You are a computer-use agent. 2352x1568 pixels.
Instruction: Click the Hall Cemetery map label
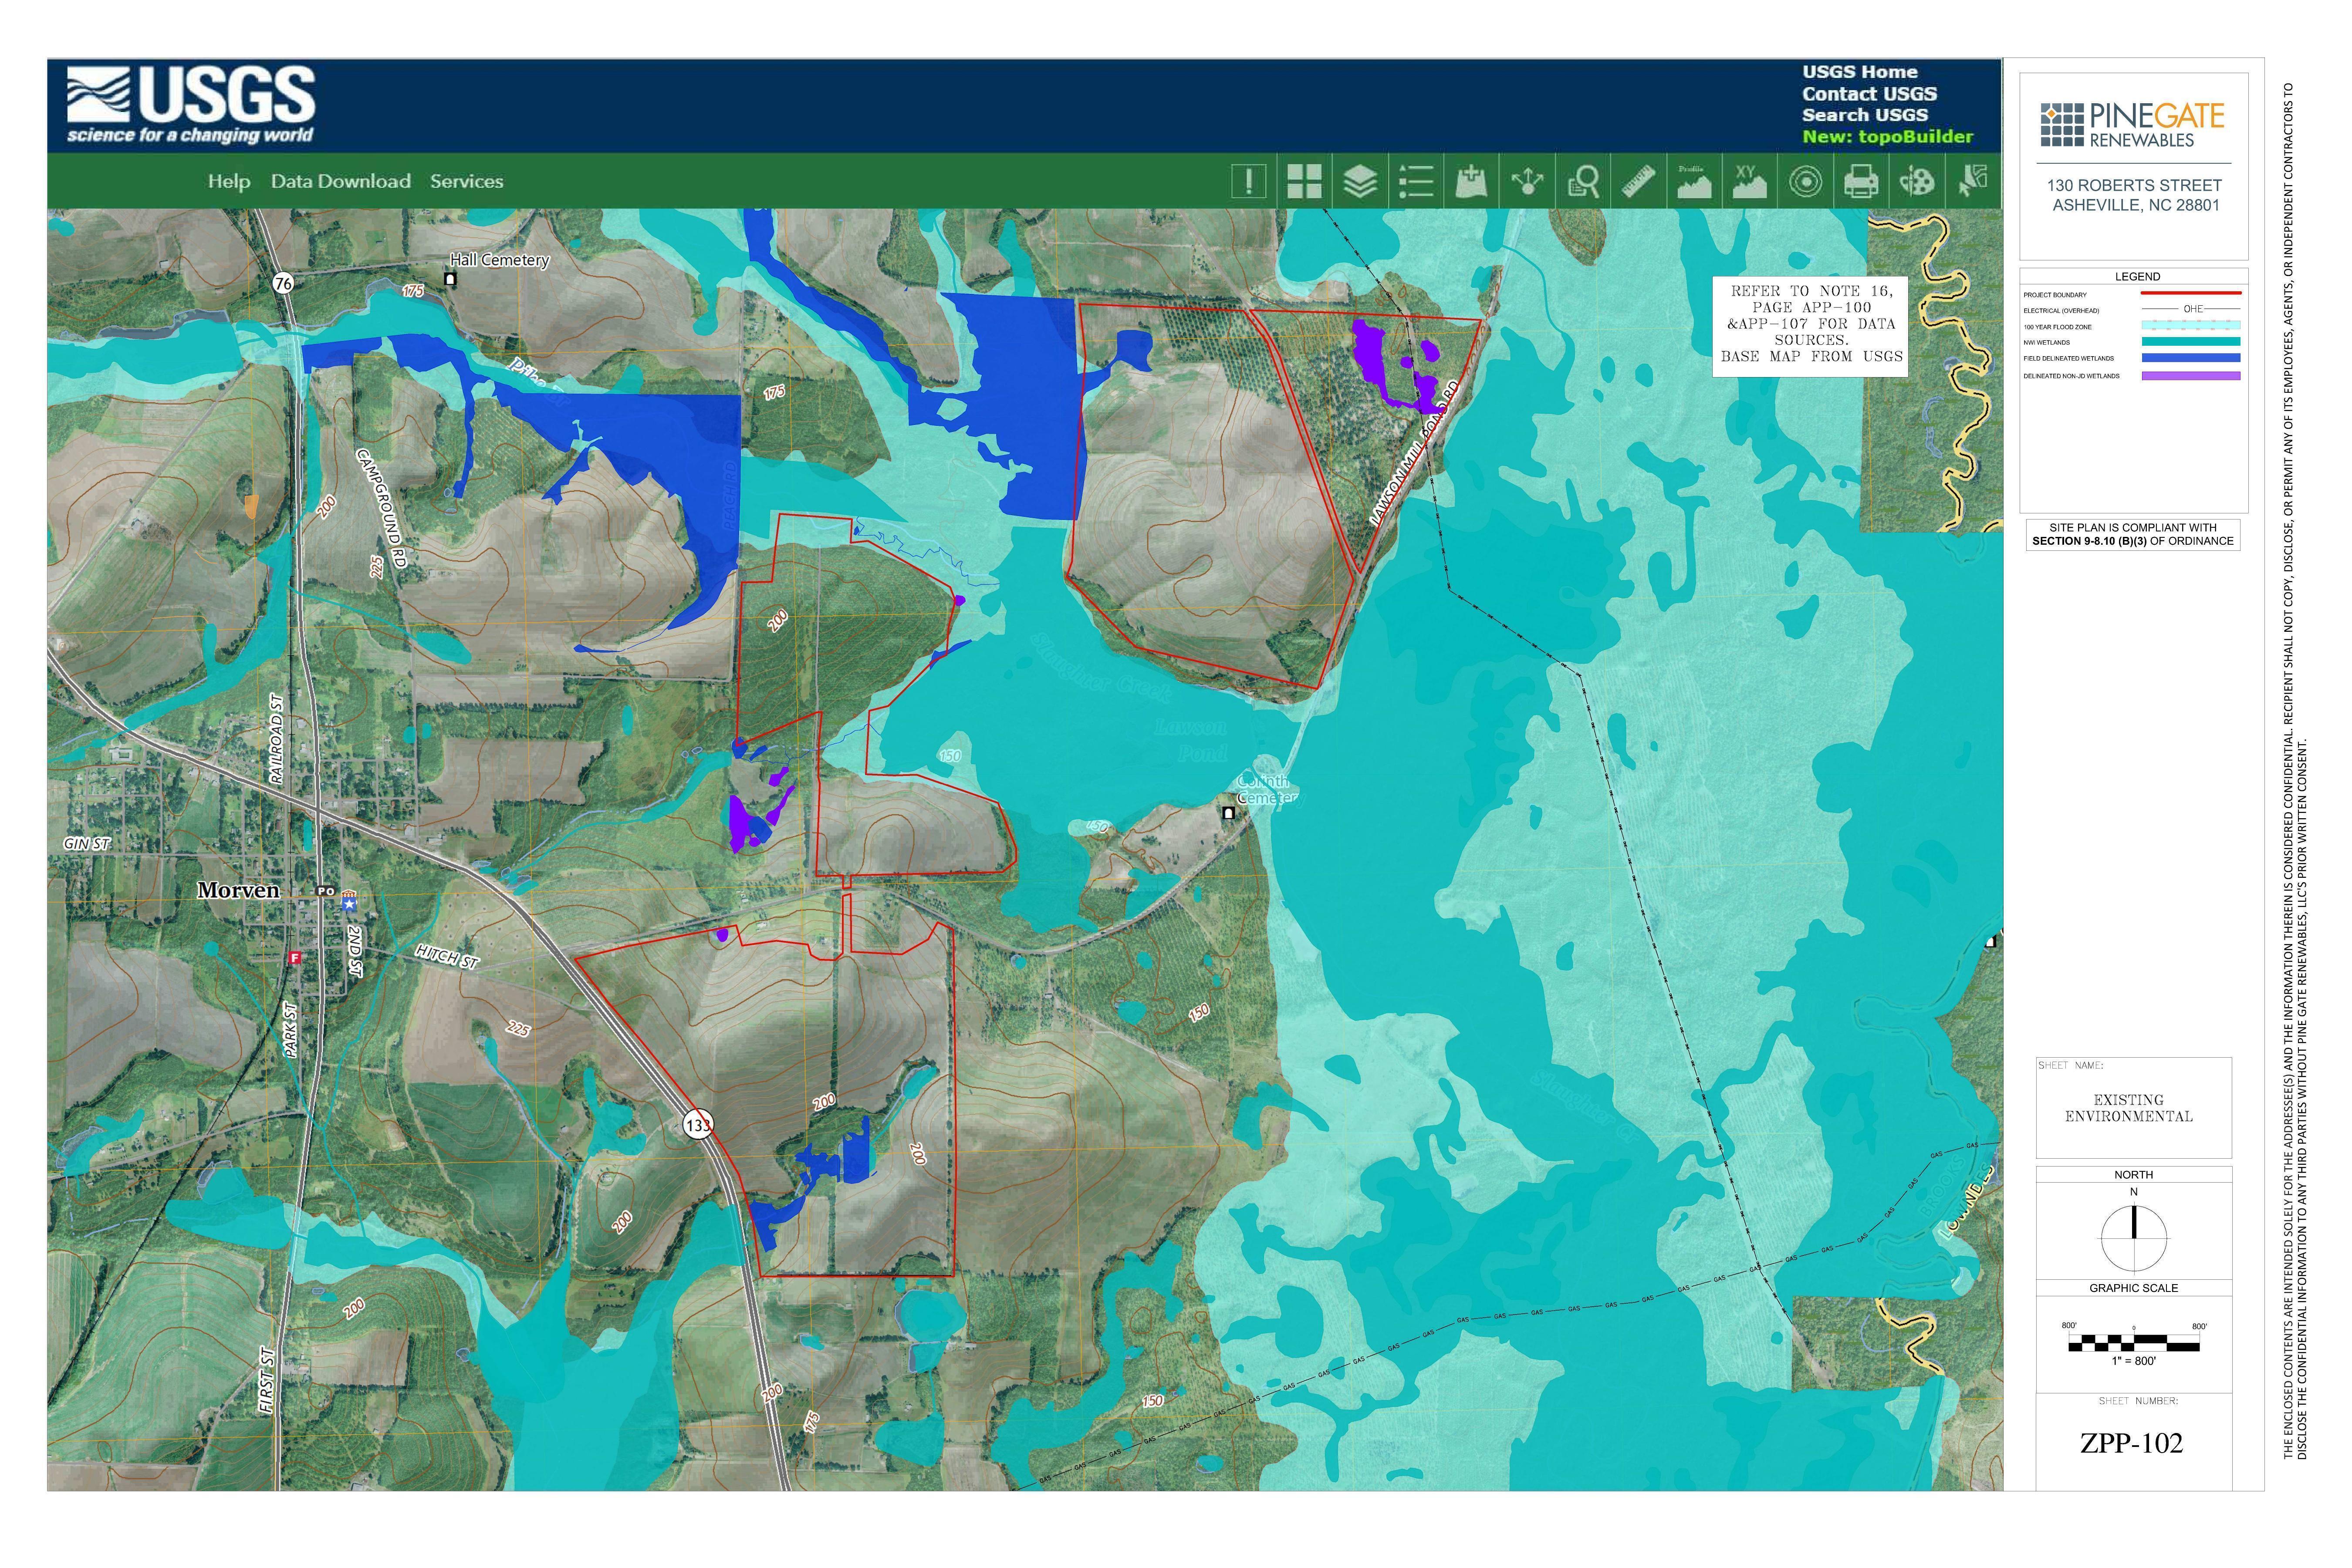(500, 260)
